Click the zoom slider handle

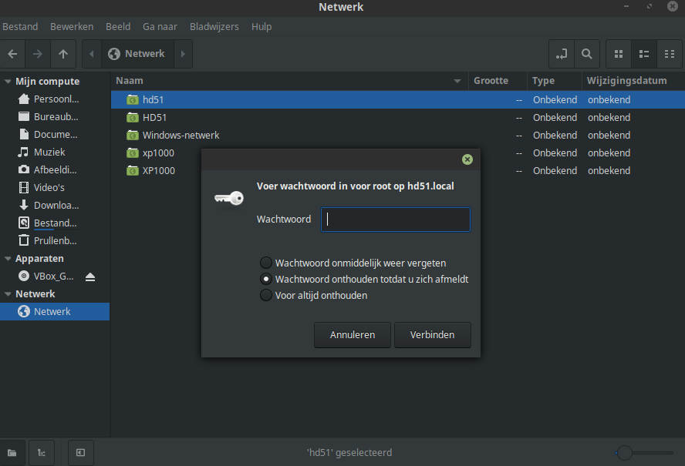coord(625,453)
